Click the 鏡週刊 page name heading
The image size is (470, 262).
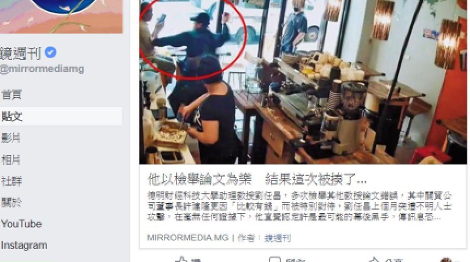point(20,53)
